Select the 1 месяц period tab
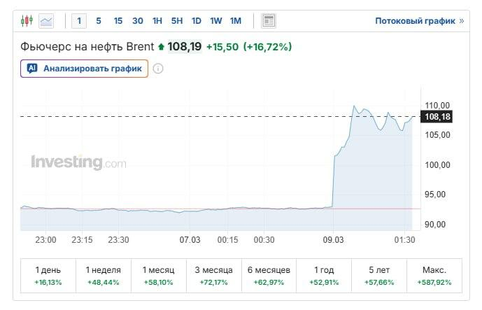 (x=158, y=276)
